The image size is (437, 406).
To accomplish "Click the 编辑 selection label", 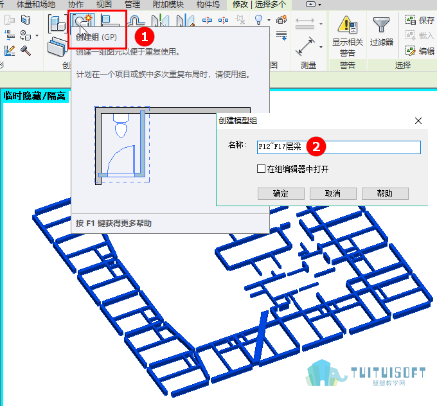I will (427, 51).
